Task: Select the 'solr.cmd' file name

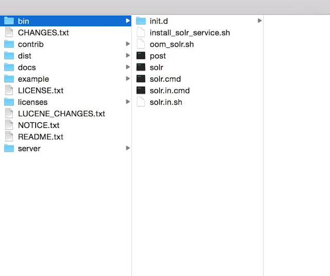Action: click(x=165, y=79)
